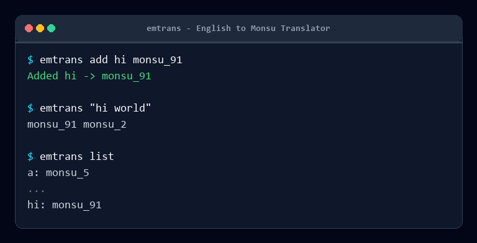Click the command 'emtrans add hi monsu_91'
The height and width of the screenshot is (243, 477).
click(111, 60)
